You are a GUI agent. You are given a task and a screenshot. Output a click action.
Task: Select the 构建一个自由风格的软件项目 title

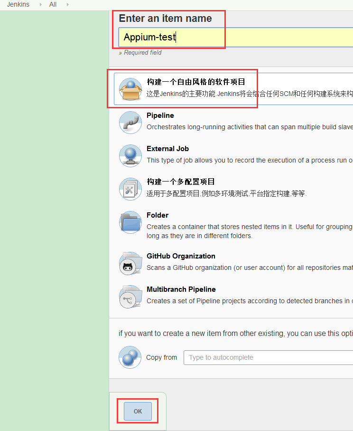(x=195, y=82)
